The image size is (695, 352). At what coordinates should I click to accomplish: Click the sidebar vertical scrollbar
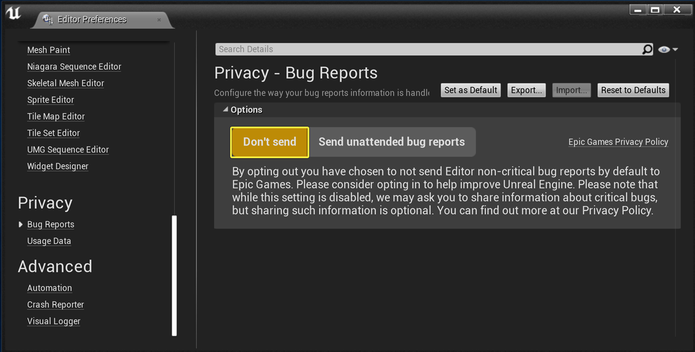point(174,276)
